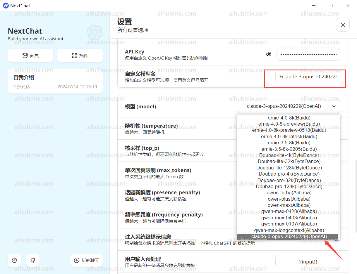Expand the model dropdown selector

(x=289, y=106)
